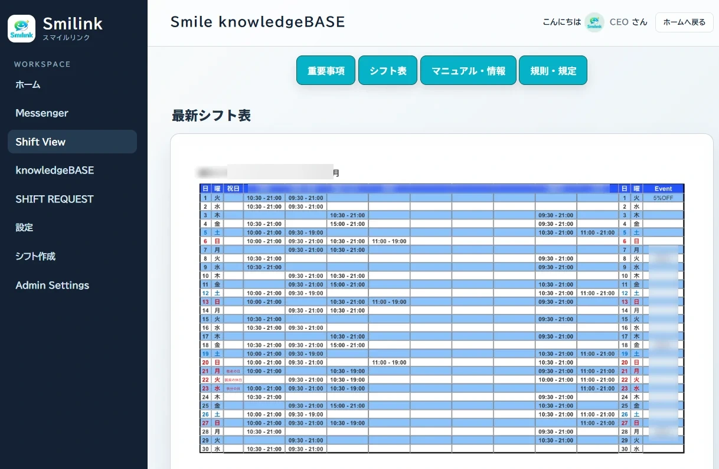The height and width of the screenshot is (469, 719).
Task: Click 11:00 - 21:00 in row 12
Action: pos(597,293)
